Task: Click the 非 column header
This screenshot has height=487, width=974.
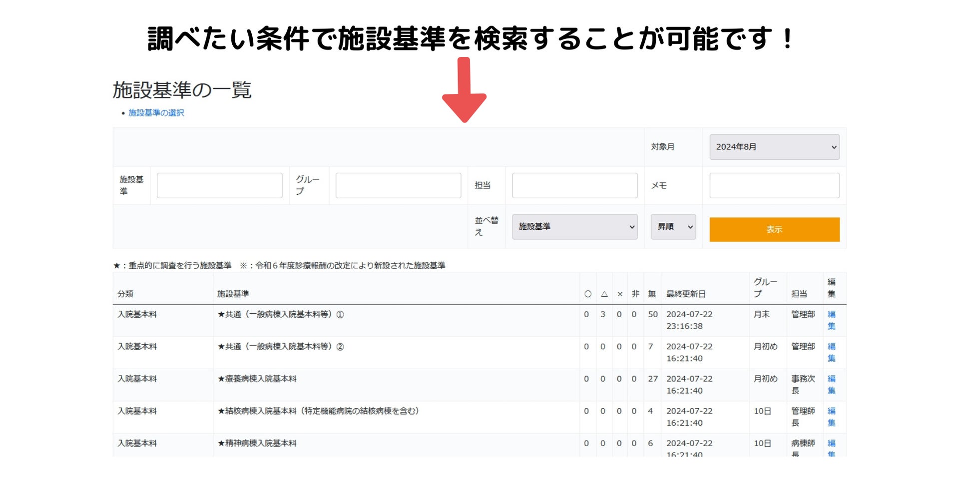Action: pos(635,294)
